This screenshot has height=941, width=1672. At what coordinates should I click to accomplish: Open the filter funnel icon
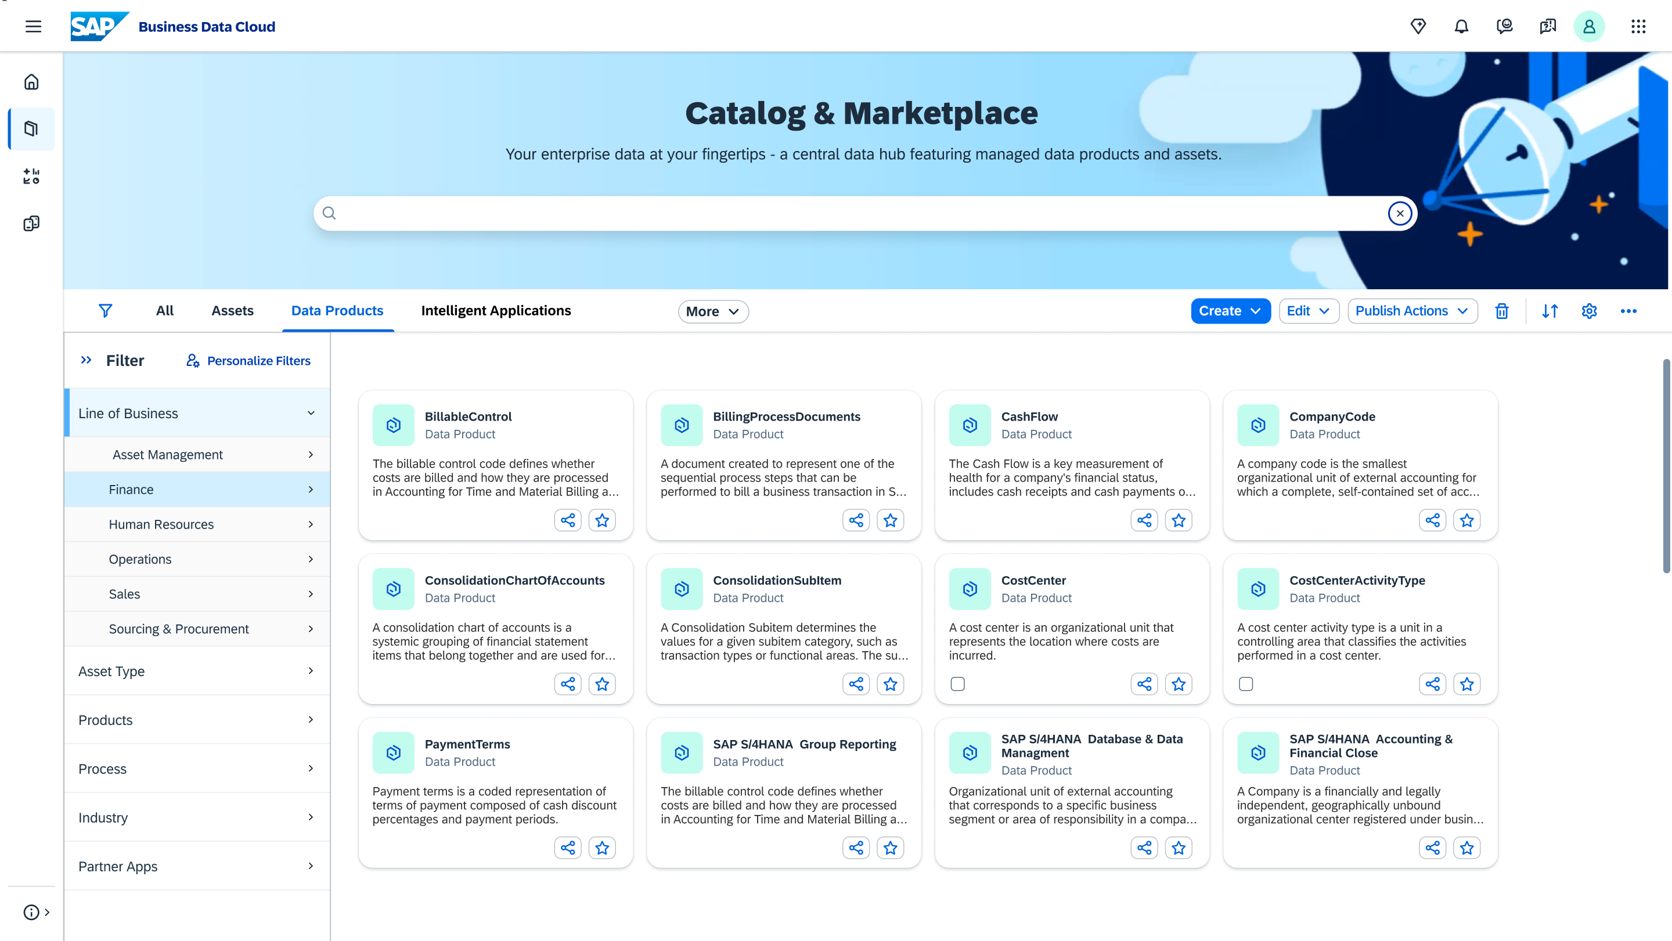tap(105, 311)
